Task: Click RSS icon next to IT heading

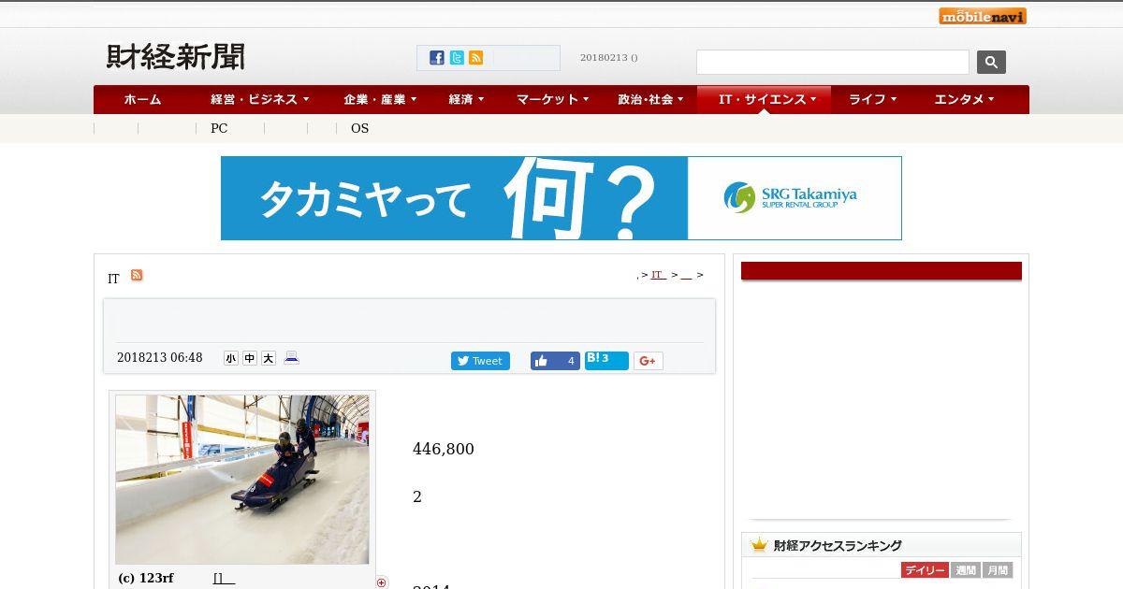Action: tap(137, 275)
